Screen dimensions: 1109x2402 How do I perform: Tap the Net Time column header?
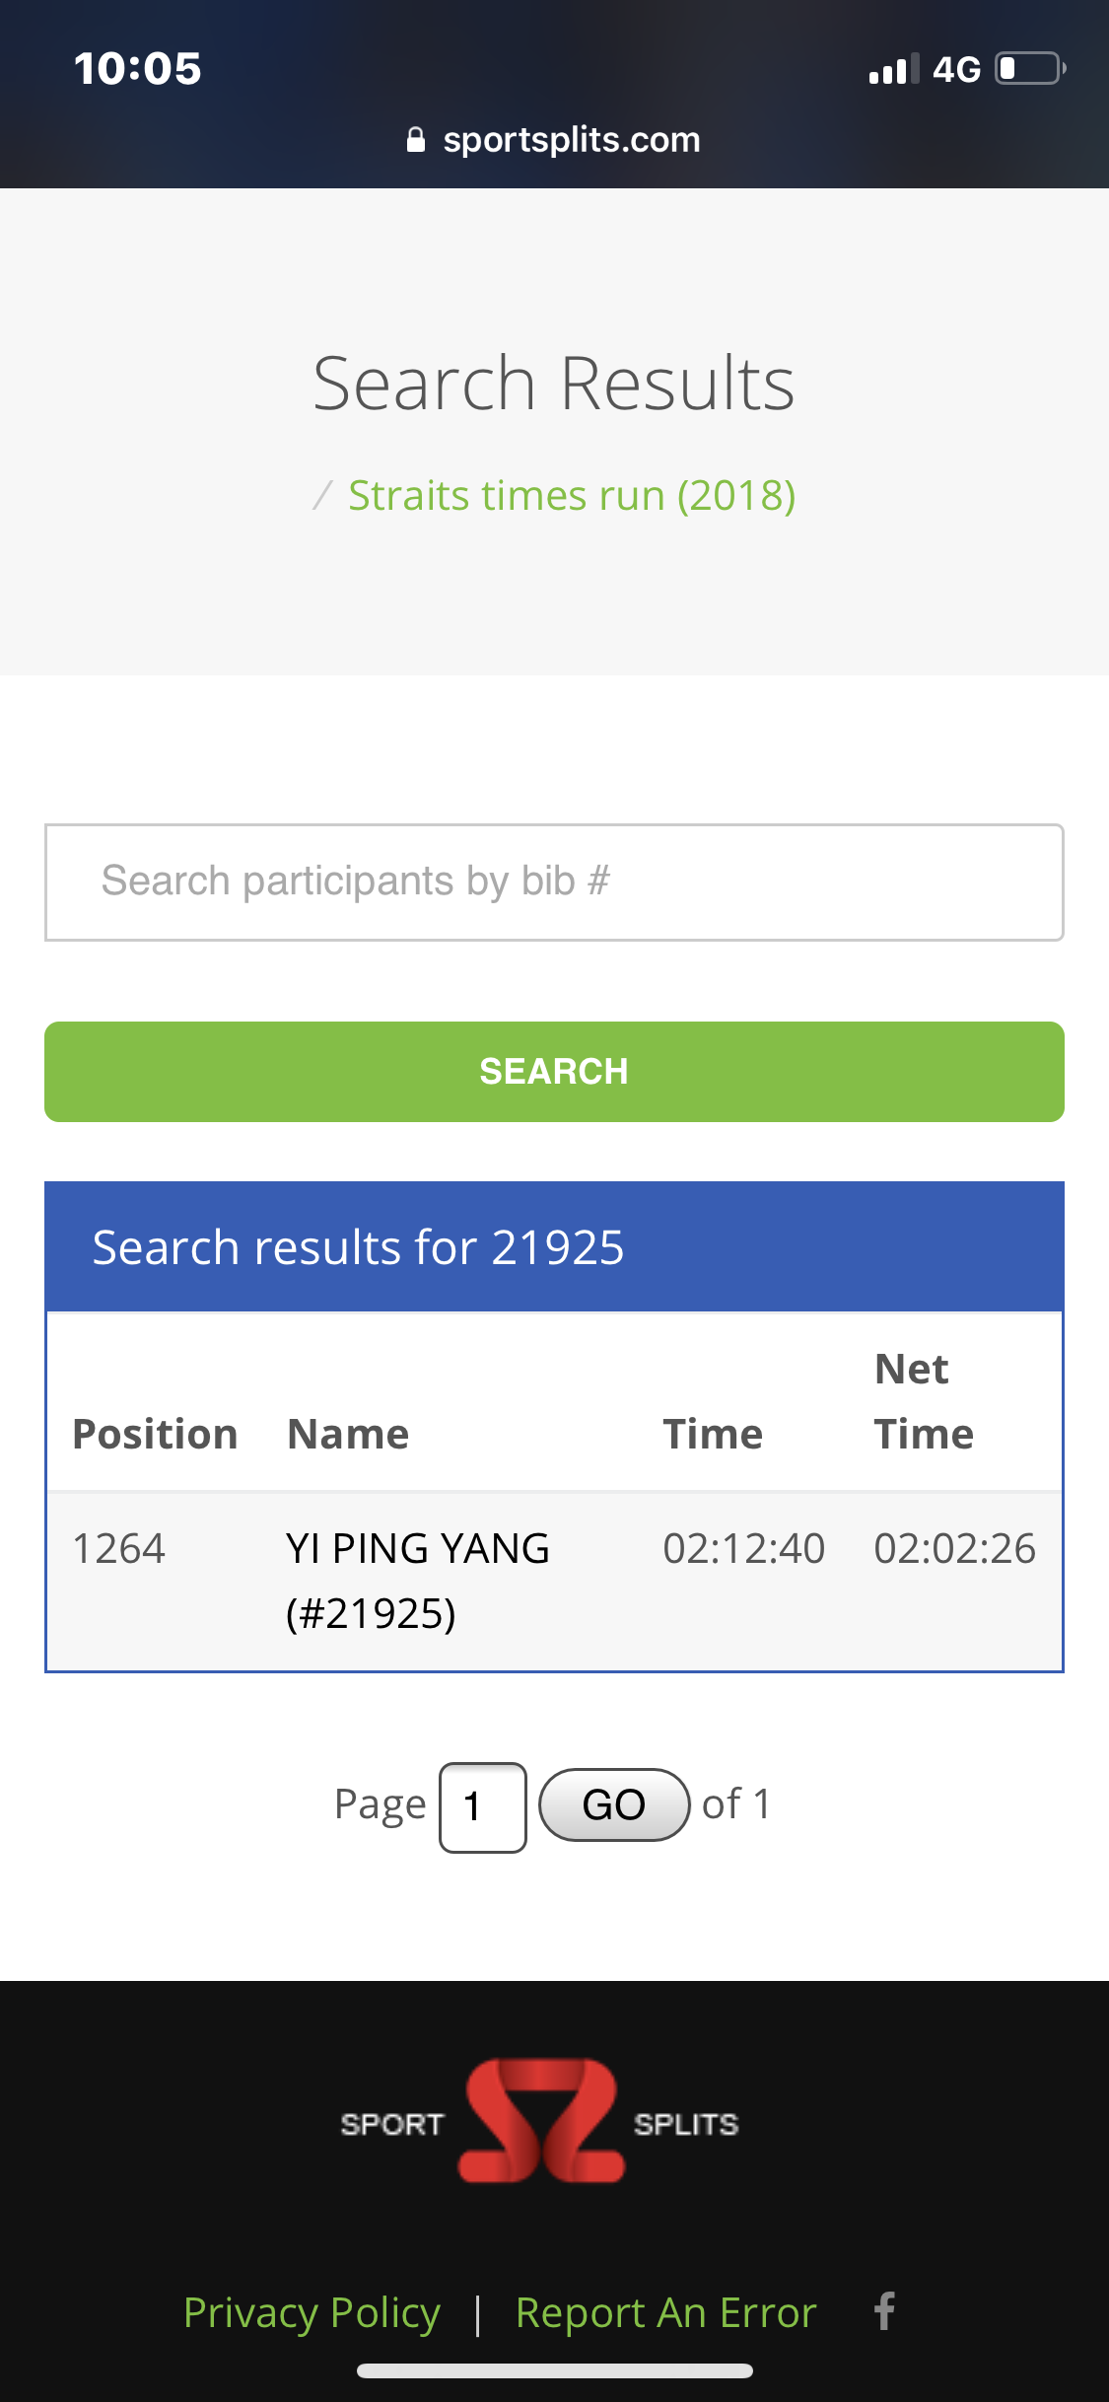[x=924, y=1401]
